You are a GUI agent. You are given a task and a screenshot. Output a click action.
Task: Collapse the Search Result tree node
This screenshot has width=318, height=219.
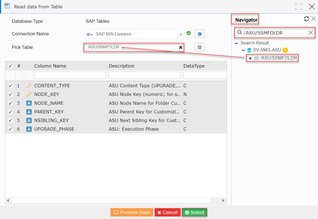[236, 43]
